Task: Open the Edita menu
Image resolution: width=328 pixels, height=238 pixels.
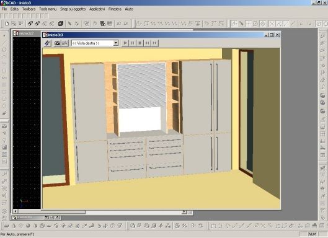Action: coord(14,9)
